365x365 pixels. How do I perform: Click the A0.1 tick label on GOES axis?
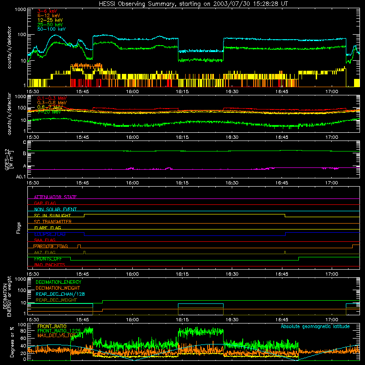[x=21, y=177]
